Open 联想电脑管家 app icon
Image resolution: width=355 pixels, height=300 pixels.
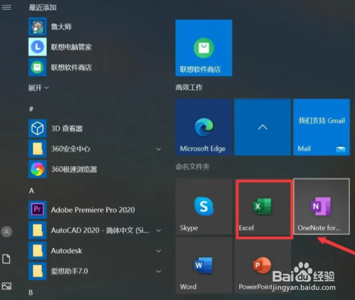point(37,47)
